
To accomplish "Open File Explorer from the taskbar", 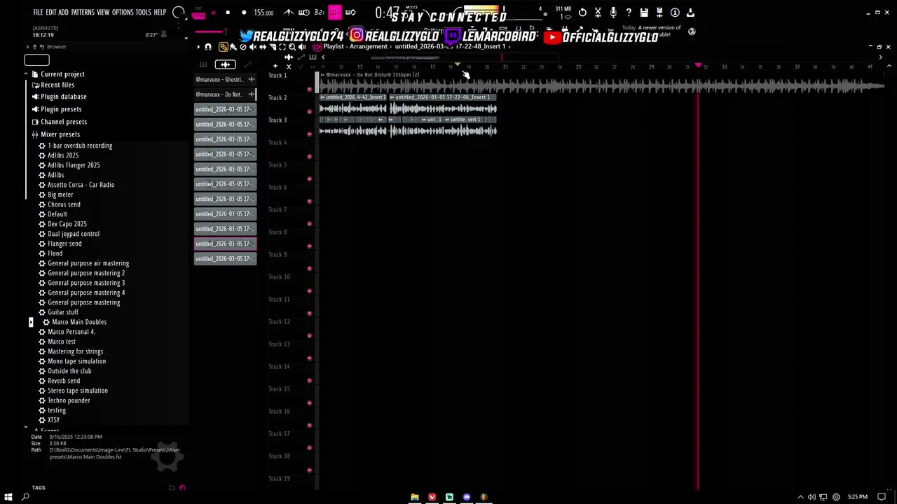I will [415, 497].
